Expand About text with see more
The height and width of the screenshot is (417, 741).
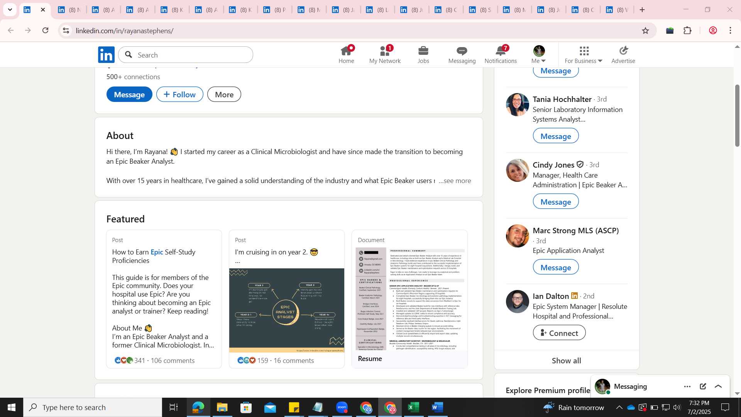click(x=455, y=181)
